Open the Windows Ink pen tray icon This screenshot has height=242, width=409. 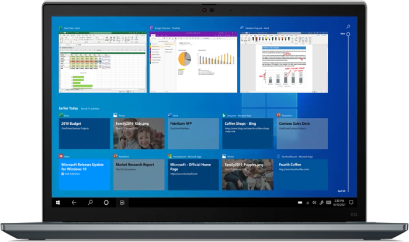pos(321,202)
